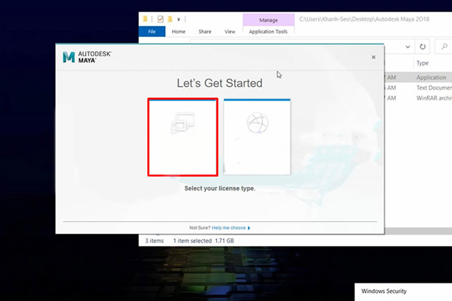Open the Application Tools tab
The height and width of the screenshot is (301, 452).
268,32
